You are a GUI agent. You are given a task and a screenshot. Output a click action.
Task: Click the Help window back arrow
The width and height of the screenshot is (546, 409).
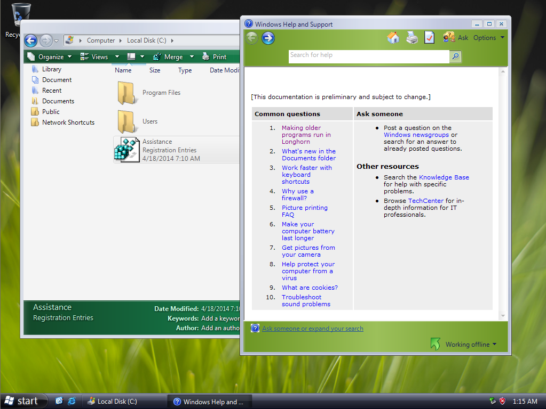252,38
